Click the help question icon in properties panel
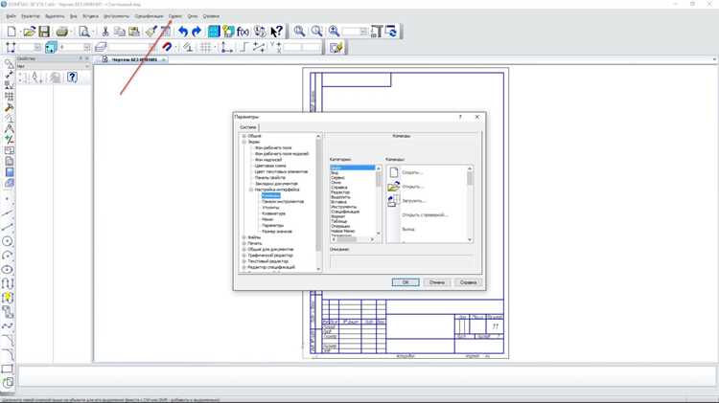Screen dimensions: 719x403 click(72, 77)
